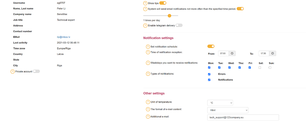Image resolution: width=306 pixels, height=125 pixels.
Task: Adjust the email notification frequency slider
Action: [169, 16]
